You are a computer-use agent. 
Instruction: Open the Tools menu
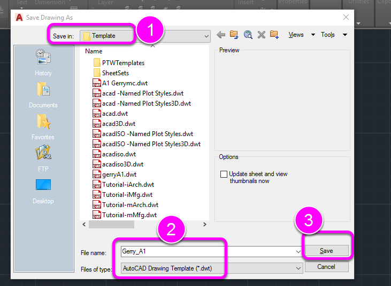tap(328, 35)
